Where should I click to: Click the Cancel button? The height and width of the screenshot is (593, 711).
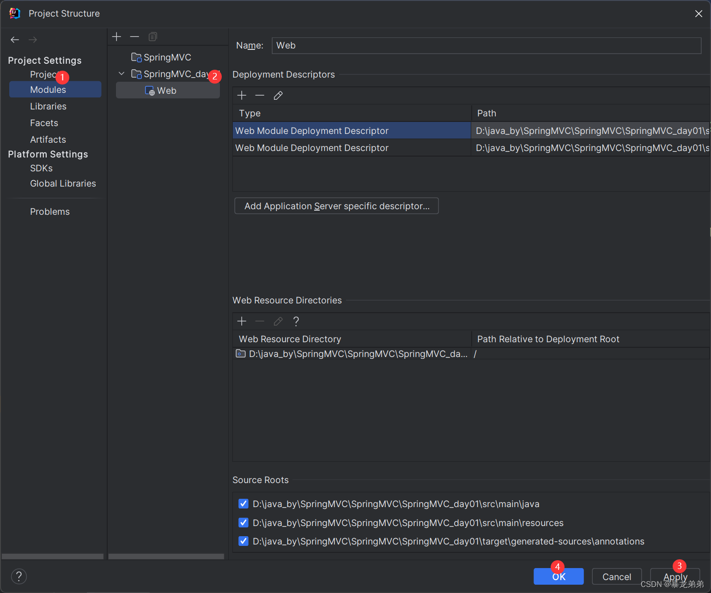point(617,576)
